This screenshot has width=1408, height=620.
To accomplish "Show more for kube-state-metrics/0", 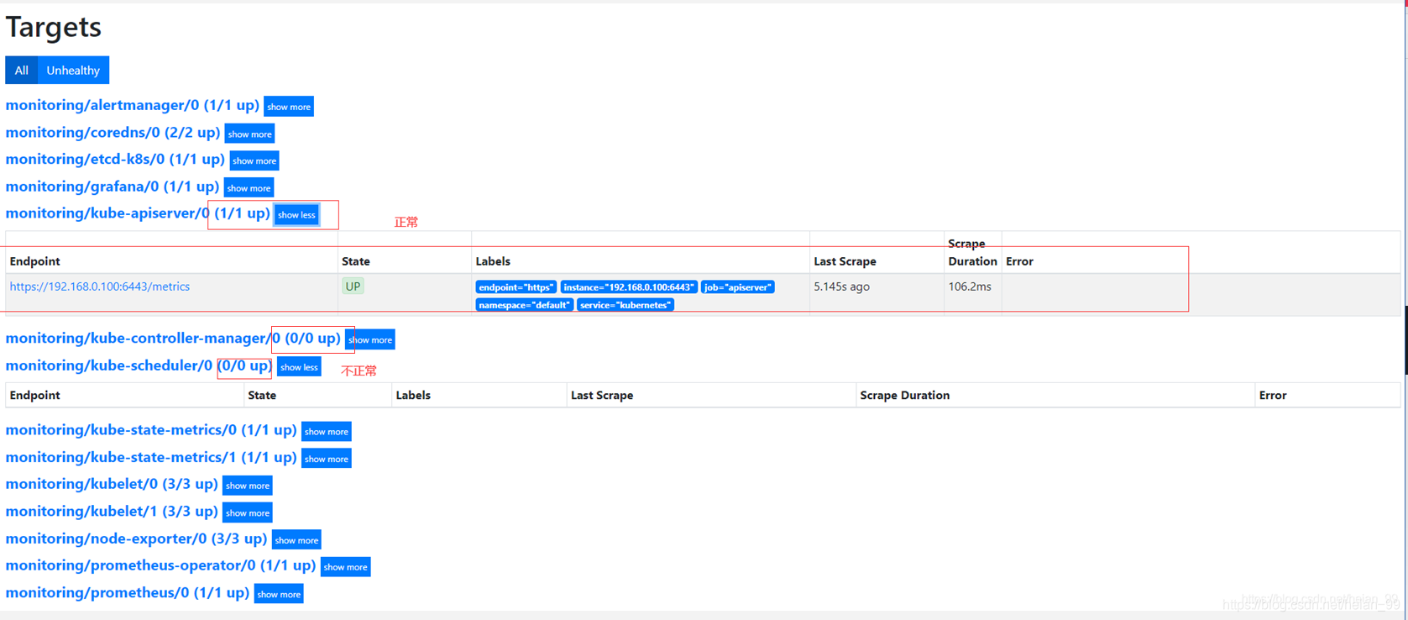I will 327,432.
